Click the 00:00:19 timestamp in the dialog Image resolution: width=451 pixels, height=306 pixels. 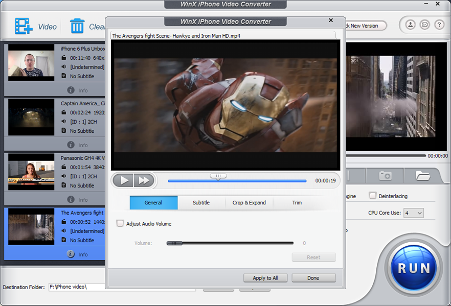click(325, 180)
